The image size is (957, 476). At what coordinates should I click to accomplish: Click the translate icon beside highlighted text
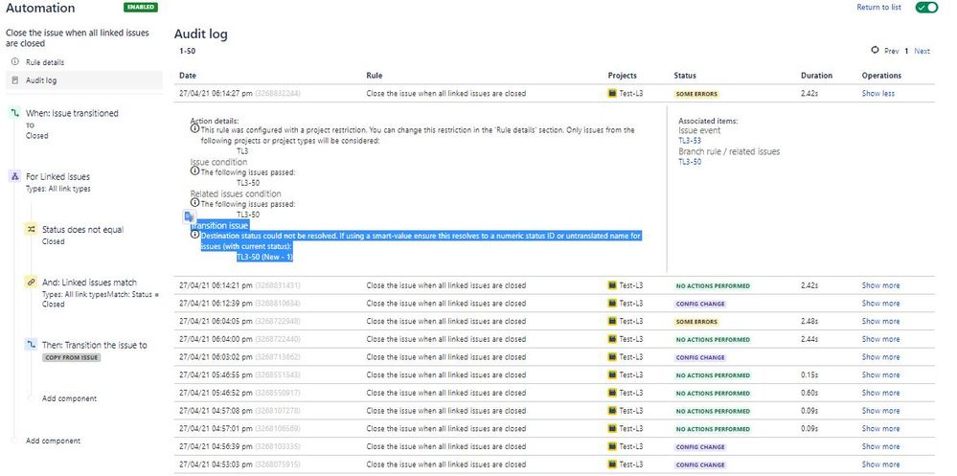pyautogui.click(x=190, y=216)
